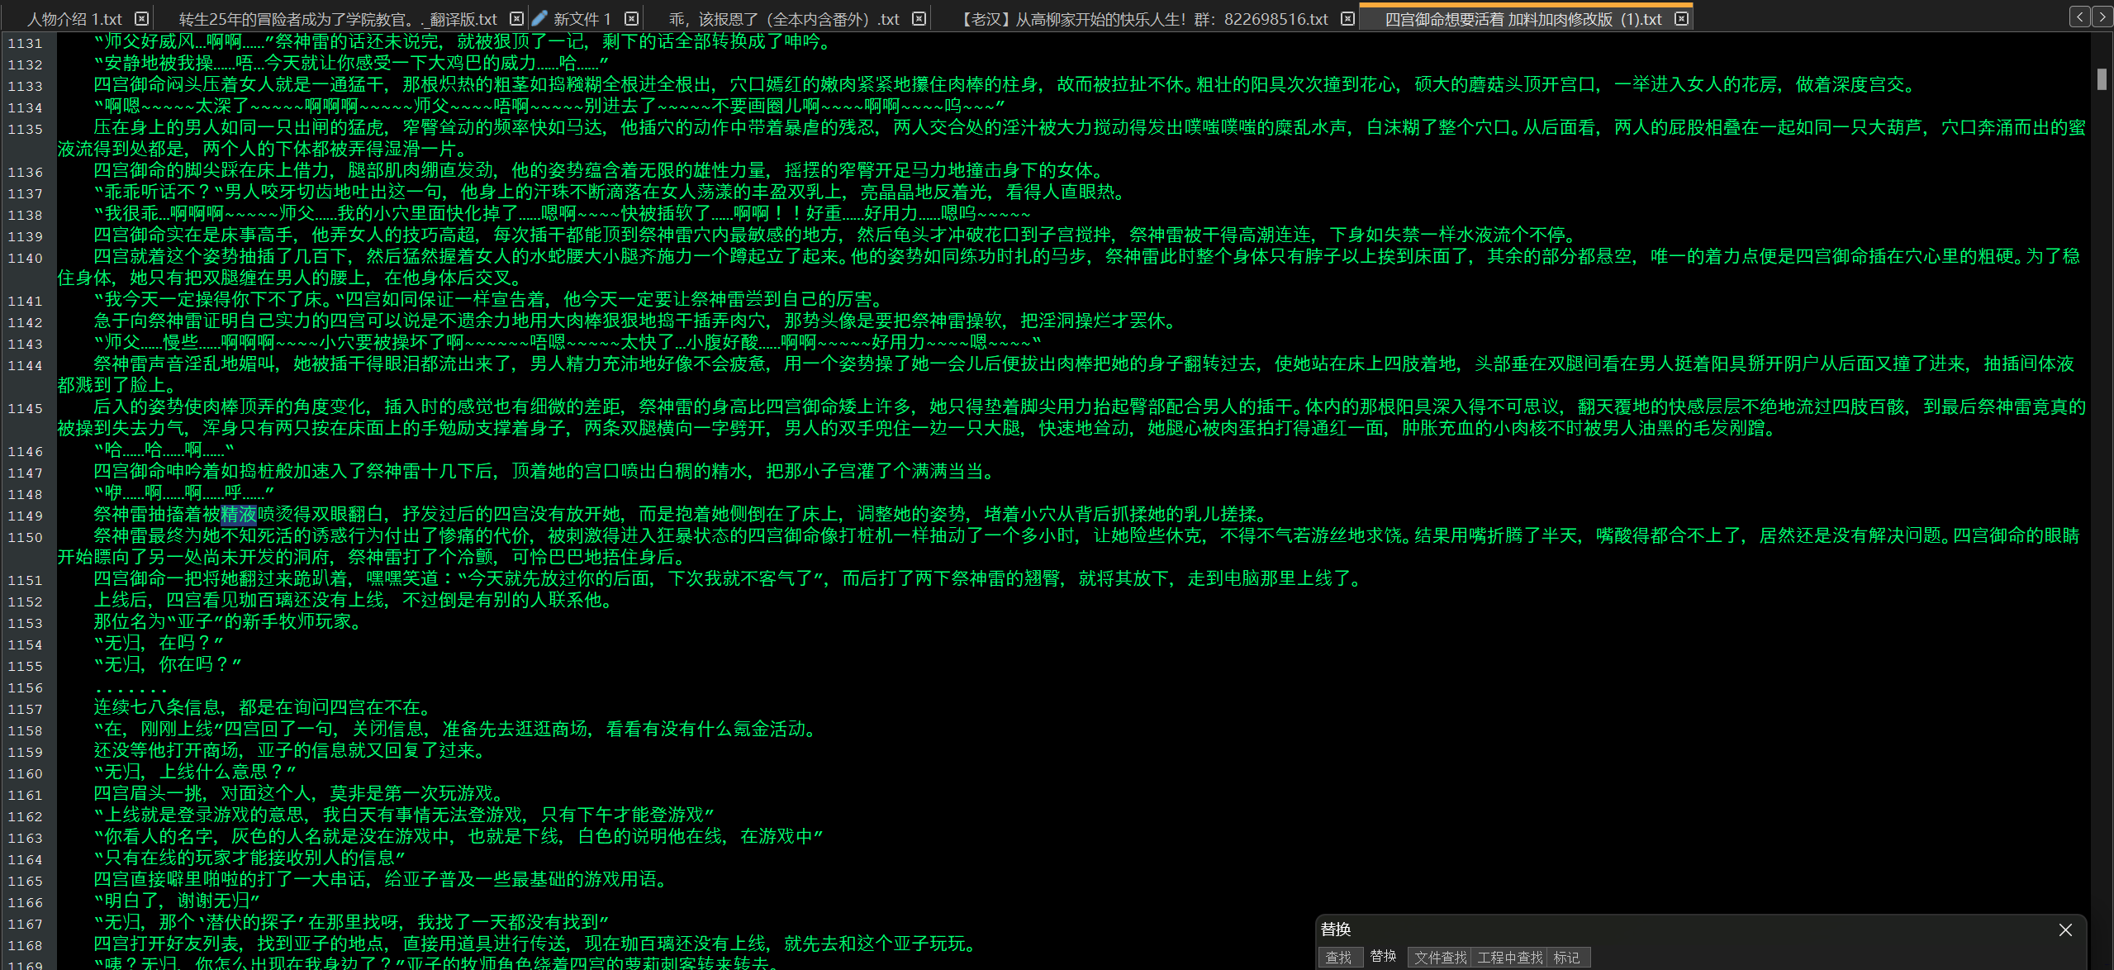Switch to the 标记 tab
Viewport: 2114px width, 970px height.
[1566, 957]
